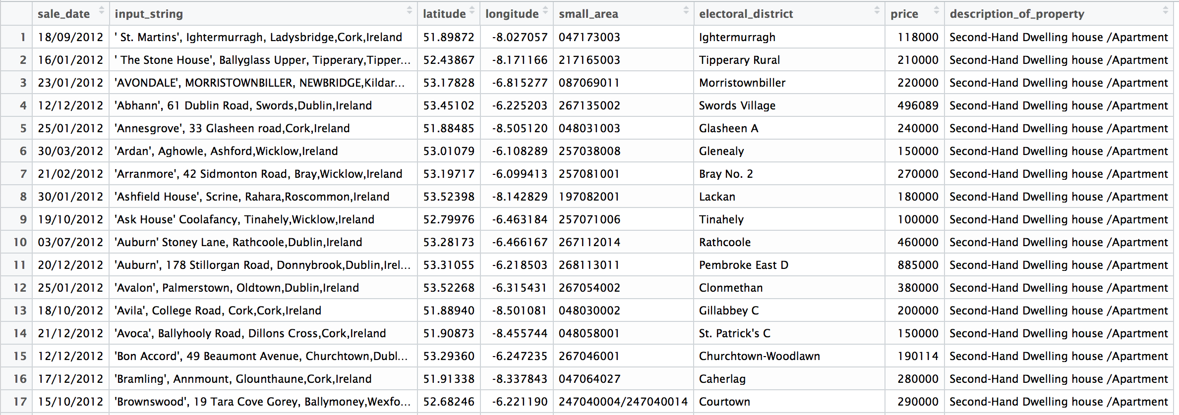The width and height of the screenshot is (1179, 415).
Task: Click the price column header
Action: pyautogui.click(x=915, y=14)
